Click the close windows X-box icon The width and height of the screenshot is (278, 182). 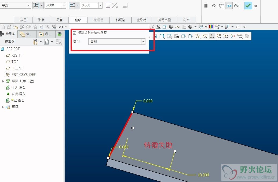click(238, 27)
